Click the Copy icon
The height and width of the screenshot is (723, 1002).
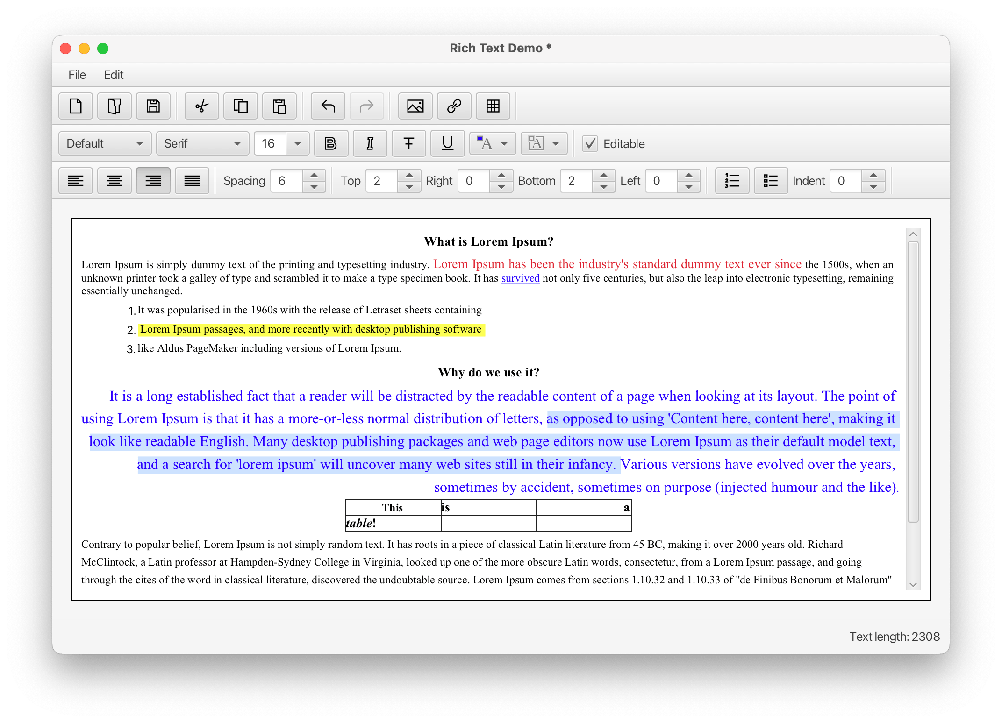[241, 106]
